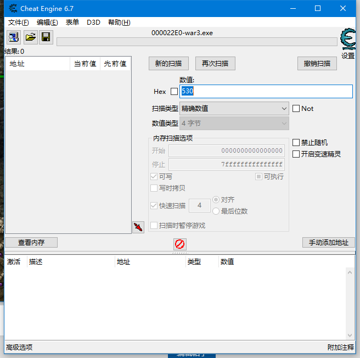The width and height of the screenshot is (360, 358).
Task: Open the 编辑(E) menu
Action: 47,23
